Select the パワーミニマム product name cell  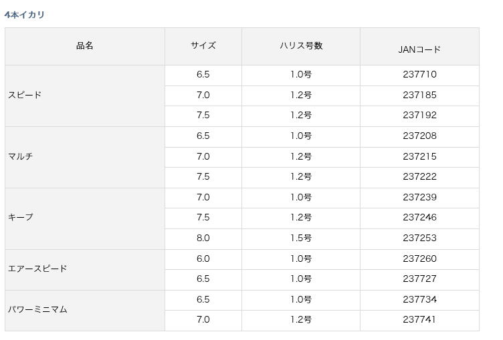[x=85, y=311]
